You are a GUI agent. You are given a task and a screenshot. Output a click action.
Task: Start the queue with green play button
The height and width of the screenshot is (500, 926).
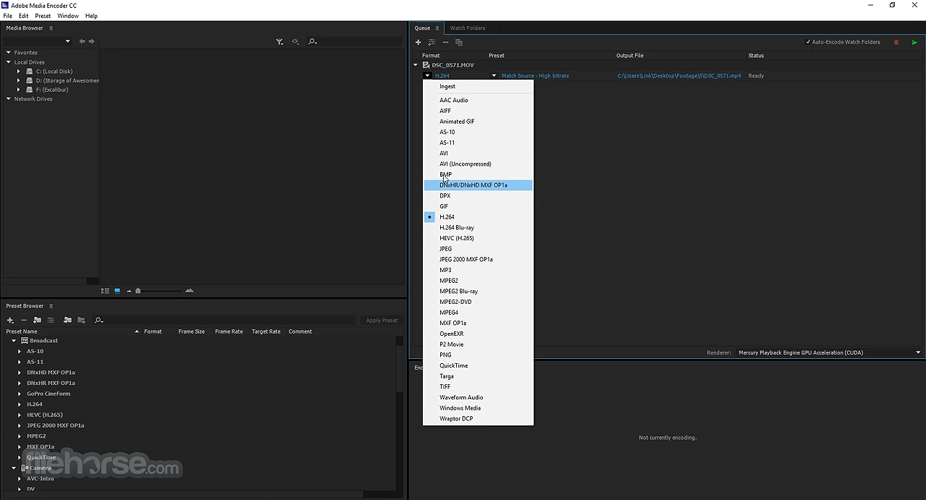[914, 42]
